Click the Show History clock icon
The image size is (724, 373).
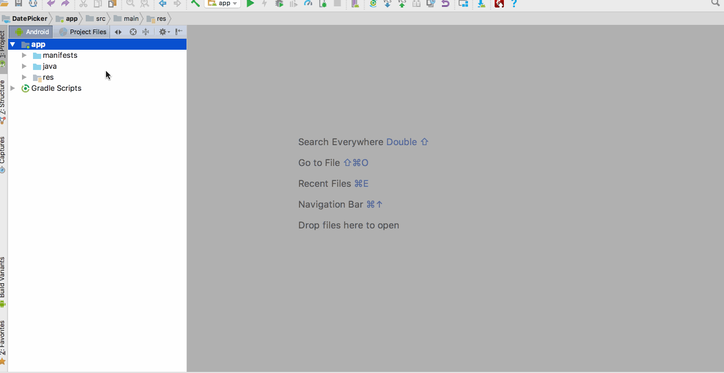(431, 3)
